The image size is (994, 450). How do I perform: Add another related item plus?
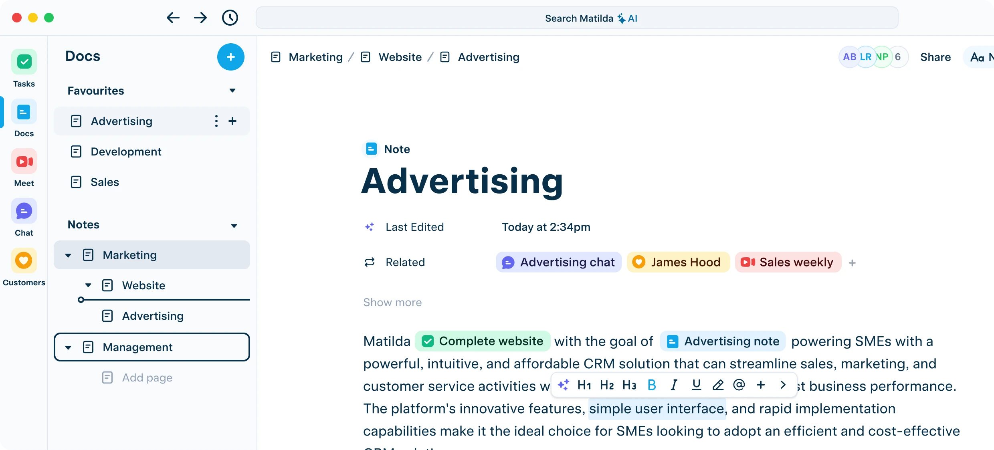click(852, 263)
